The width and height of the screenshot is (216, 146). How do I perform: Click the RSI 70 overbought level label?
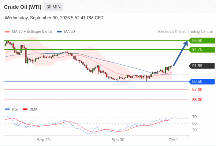(x=194, y=117)
